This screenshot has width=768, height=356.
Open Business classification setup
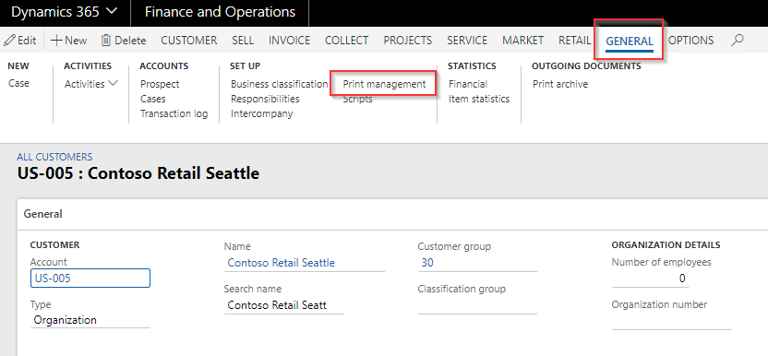coord(279,84)
